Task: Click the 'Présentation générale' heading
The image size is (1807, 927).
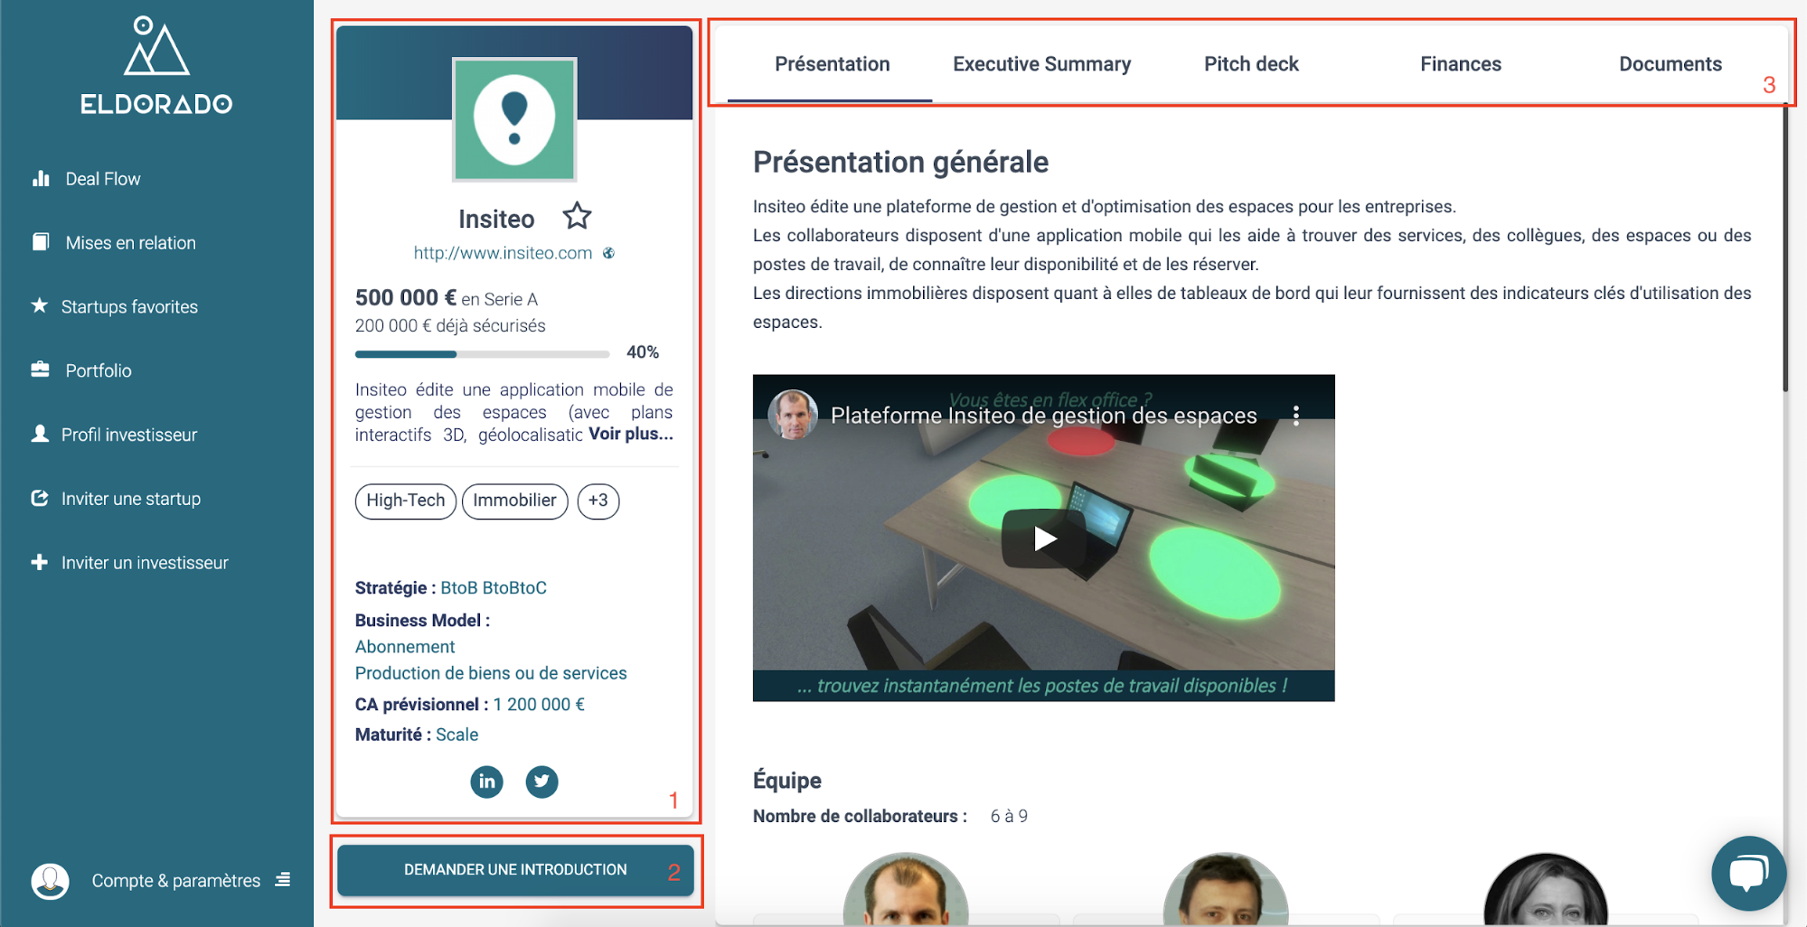Action: pyautogui.click(x=900, y=162)
